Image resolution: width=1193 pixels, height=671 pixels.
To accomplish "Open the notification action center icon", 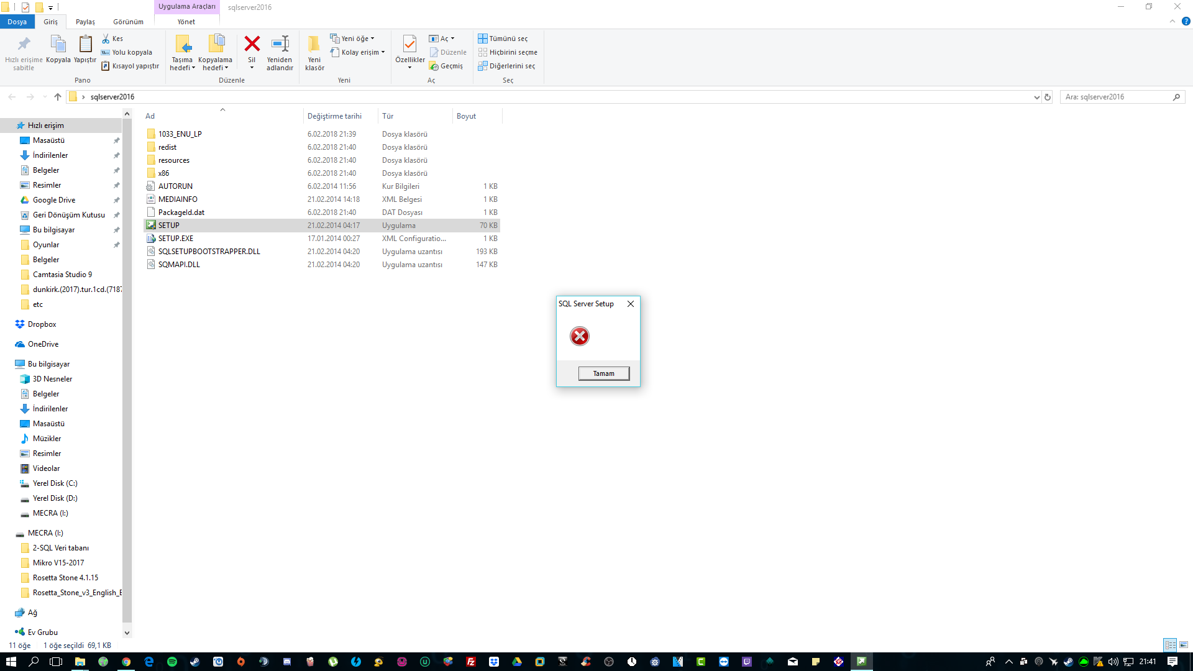I will click(1172, 662).
